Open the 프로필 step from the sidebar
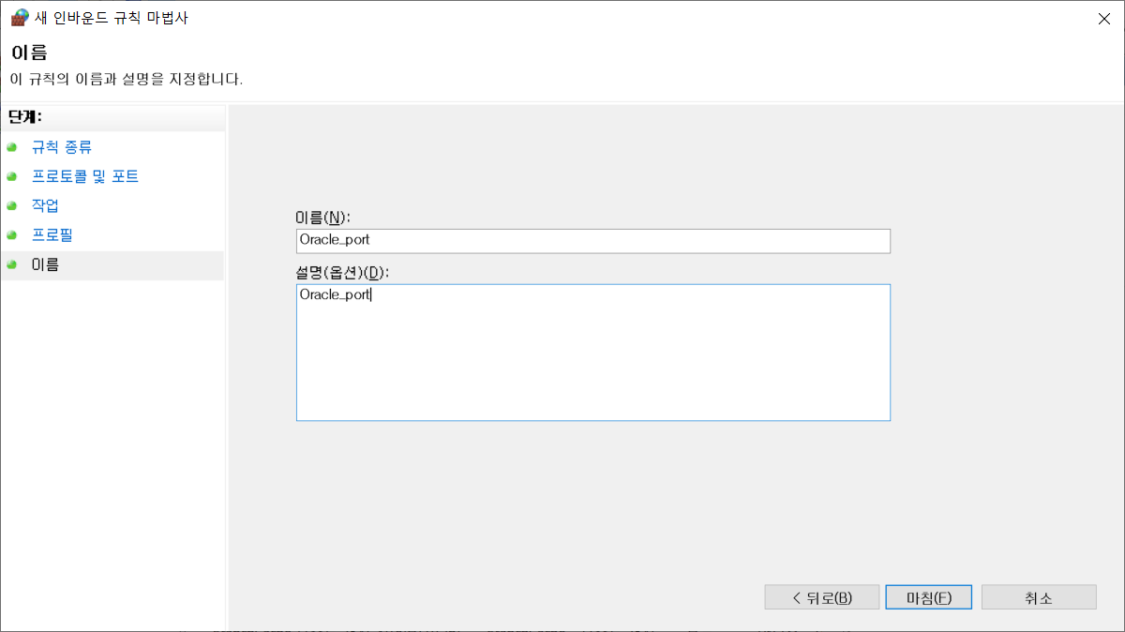The width and height of the screenshot is (1125, 632). pyautogui.click(x=51, y=234)
